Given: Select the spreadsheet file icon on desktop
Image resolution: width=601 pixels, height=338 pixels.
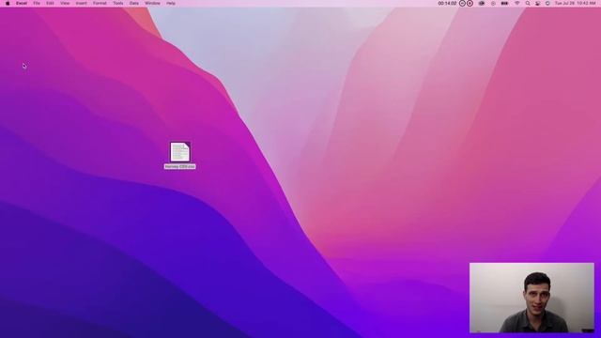Looking at the screenshot, I should point(179,152).
